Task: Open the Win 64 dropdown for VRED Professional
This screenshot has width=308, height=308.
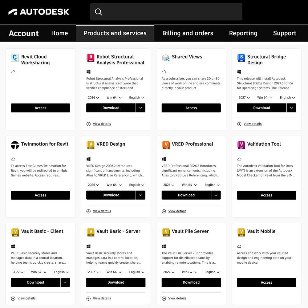Action: coord(189,185)
